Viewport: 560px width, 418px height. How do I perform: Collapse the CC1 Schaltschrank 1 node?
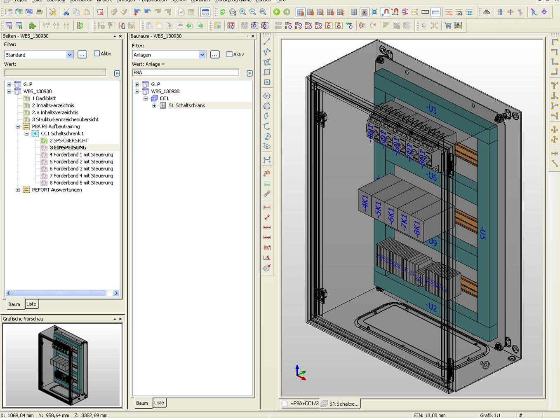pyautogui.click(x=26, y=133)
